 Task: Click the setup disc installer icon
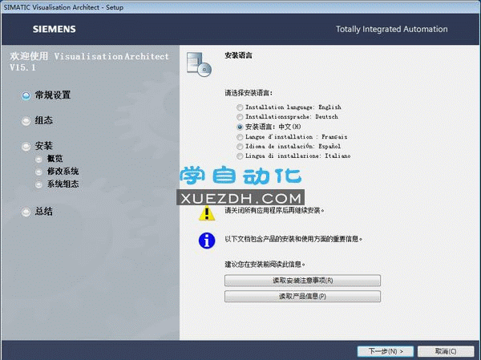point(199,64)
